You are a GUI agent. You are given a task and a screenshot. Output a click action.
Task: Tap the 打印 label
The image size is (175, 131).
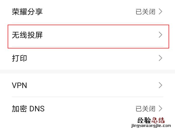(x=20, y=58)
